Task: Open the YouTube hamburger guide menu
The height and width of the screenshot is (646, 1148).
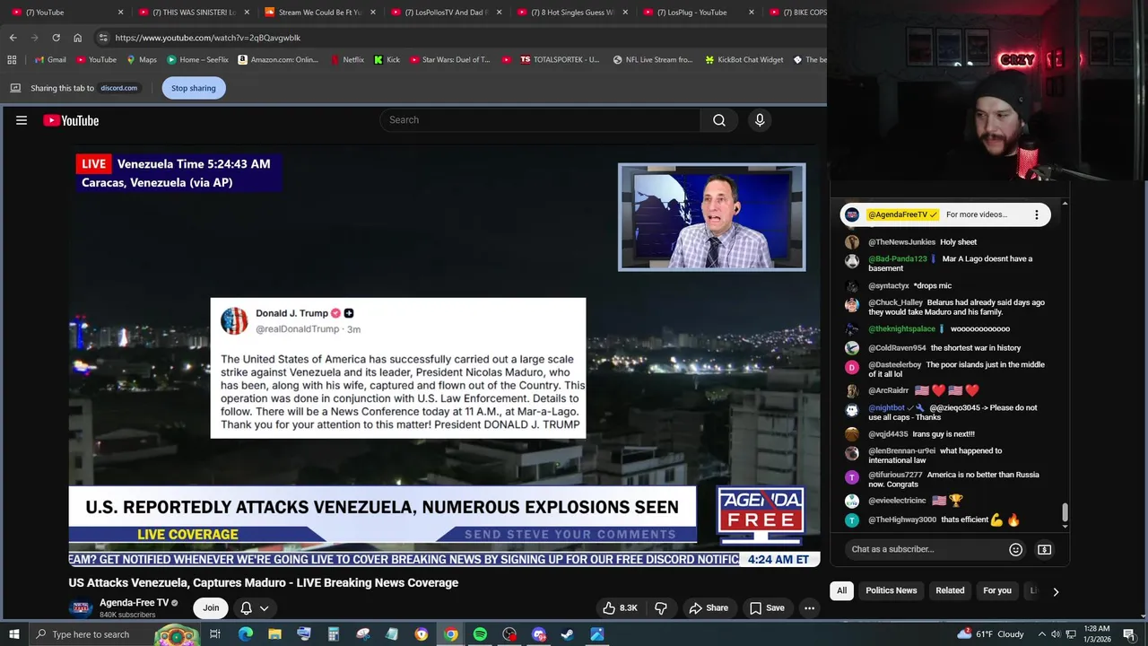Action: click(x=22, y=120)
